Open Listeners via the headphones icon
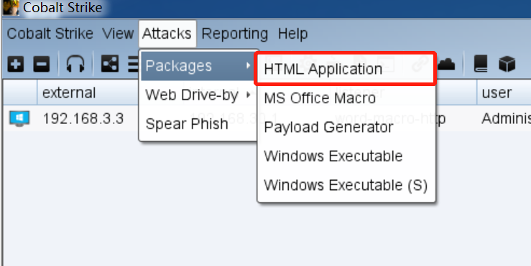The width and height of the screenshot is (531, 266). pyautogui.click(x=75, y=64)
